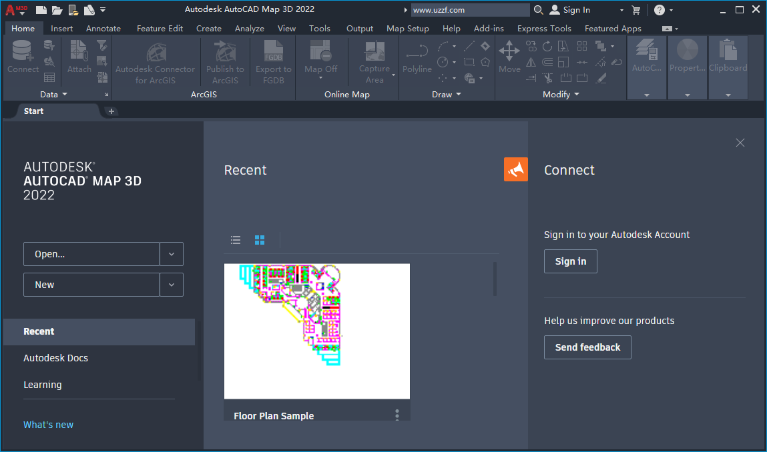Select the Rotate tool in Modify panel

547,47
